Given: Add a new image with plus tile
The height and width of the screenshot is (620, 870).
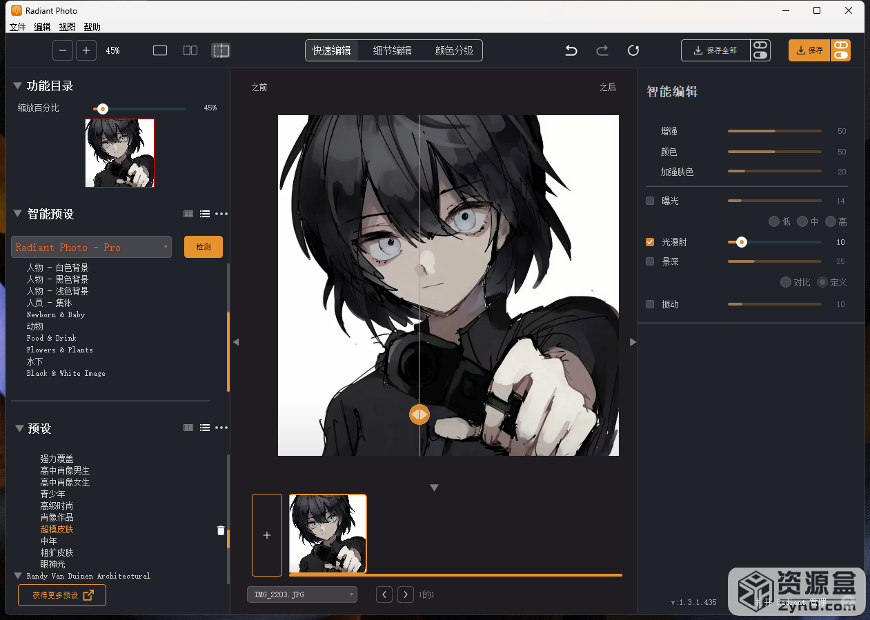Looking at the screenshot, I should [267, 535].
